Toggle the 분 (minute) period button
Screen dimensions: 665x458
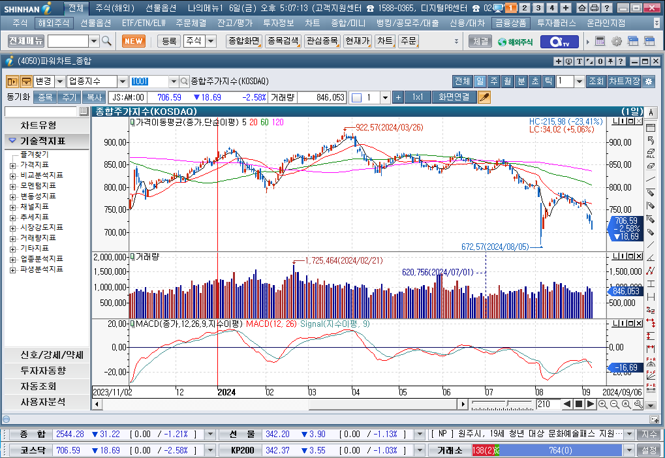(521, 82)
